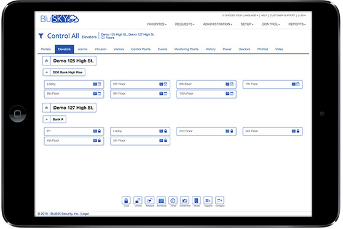Open the Administration dropdown menu
343x229 pixels.
(x=218, y=24)
